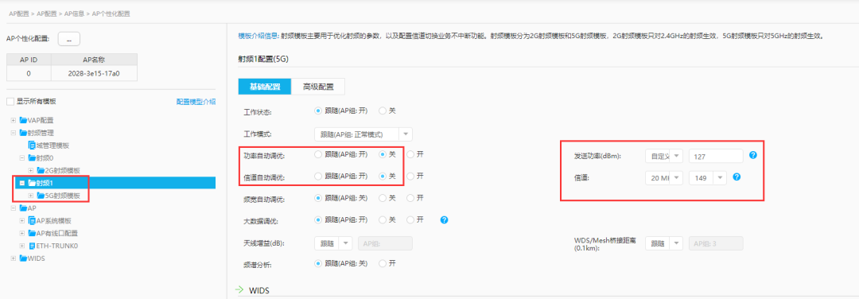Select 跟随(AP组: 开) radio for 信道自动调优
Viewport: 859px width, 299px height.
tap(317, 177)
